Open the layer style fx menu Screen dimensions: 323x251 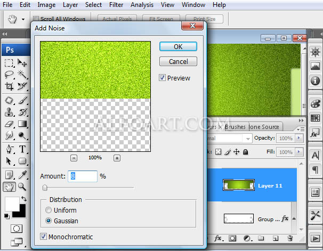point(218,238)
